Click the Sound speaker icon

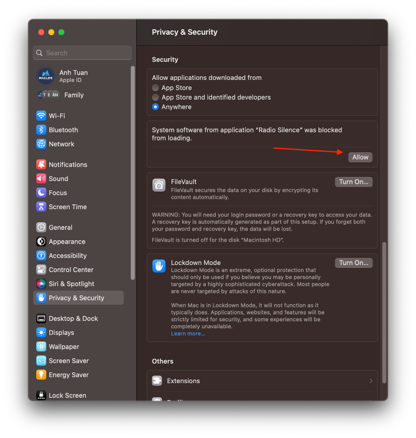click(41, 178)
